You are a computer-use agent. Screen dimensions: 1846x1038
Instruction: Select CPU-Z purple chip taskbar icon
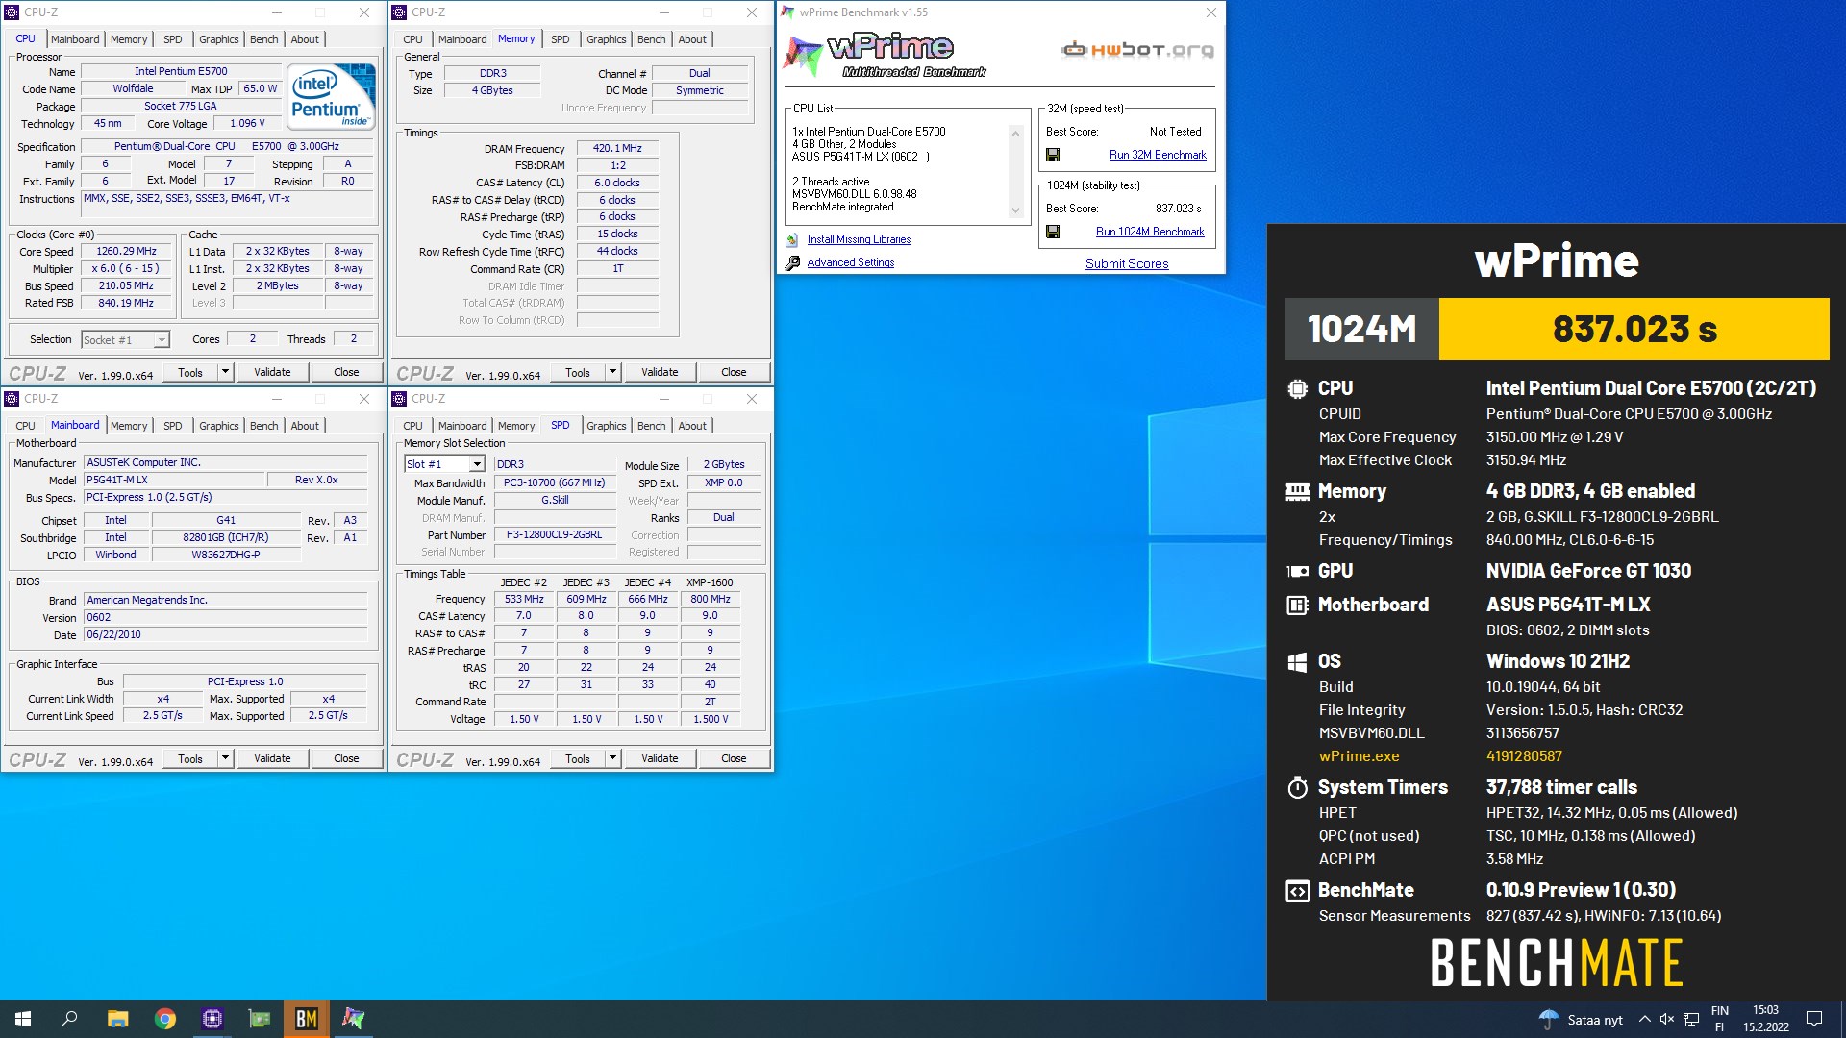(x=212, y=1019)
